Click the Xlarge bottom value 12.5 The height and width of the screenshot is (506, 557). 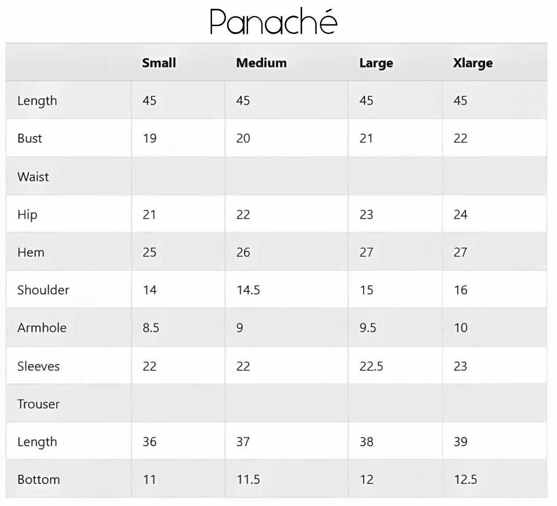coord(465,479)
